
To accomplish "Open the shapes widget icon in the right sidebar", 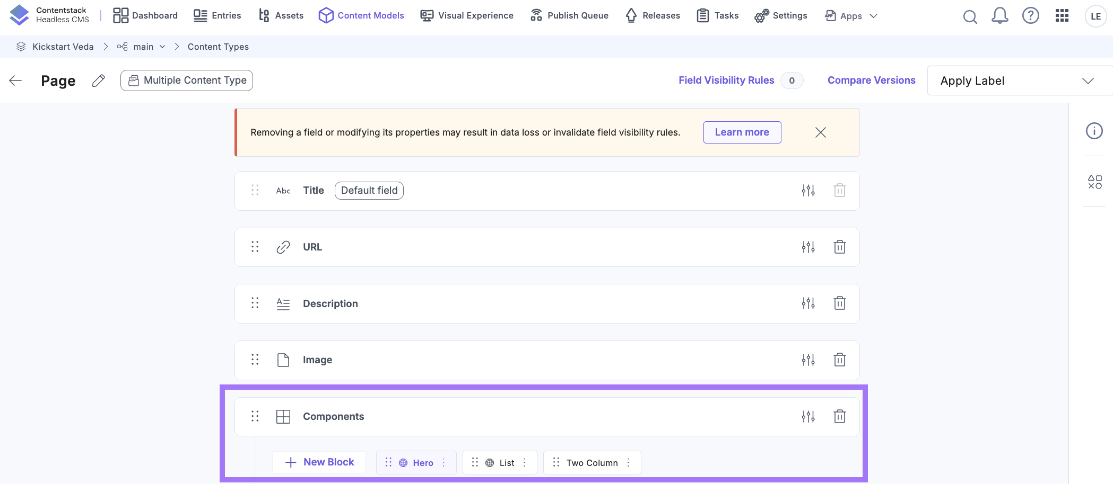I will pos(1095,182).
